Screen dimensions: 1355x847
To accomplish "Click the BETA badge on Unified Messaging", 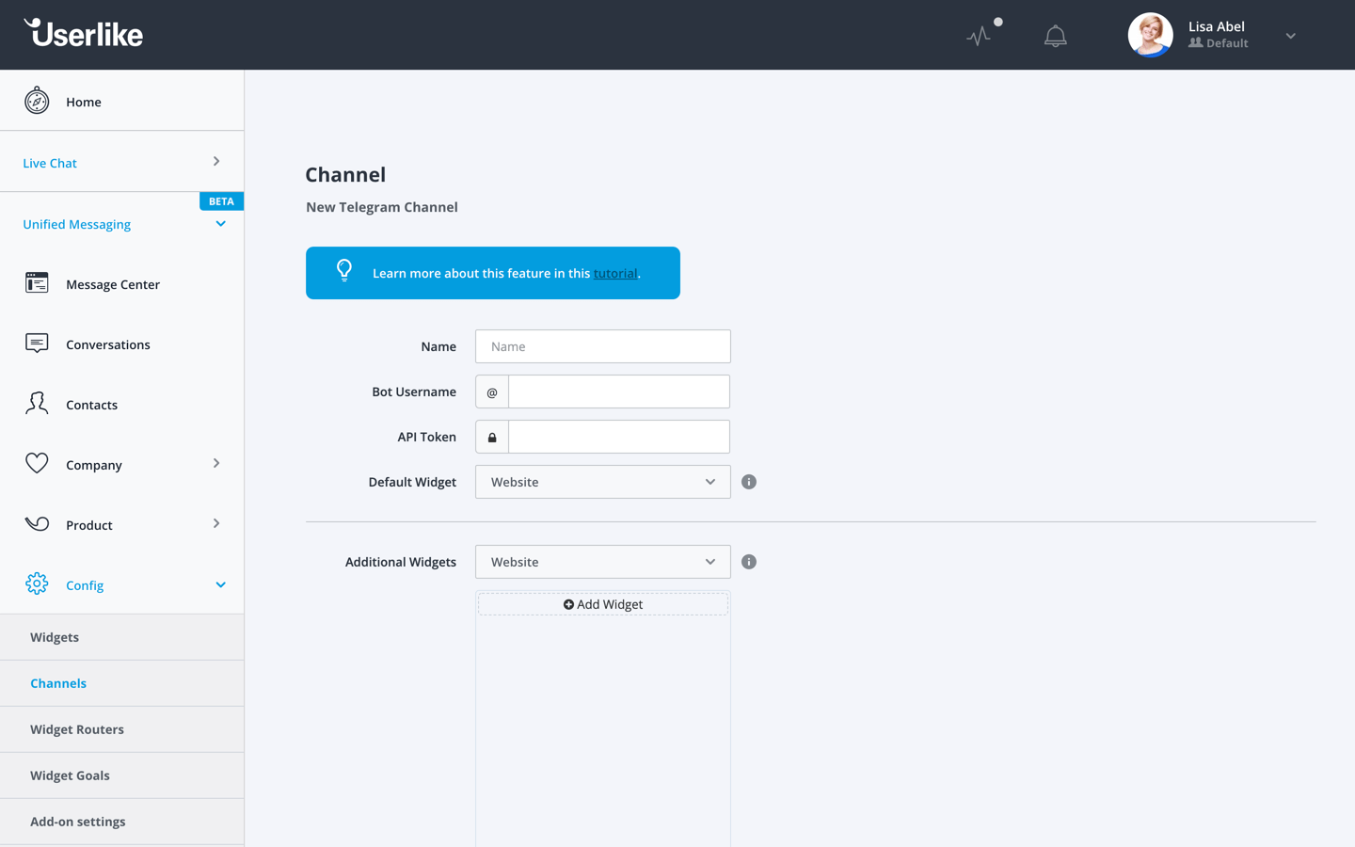I will (x=221, y=201).
